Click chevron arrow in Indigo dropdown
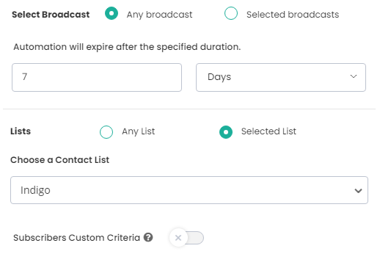Image resolution: width=380 pixels, height=265 pixels. click(x=358, y=191)
